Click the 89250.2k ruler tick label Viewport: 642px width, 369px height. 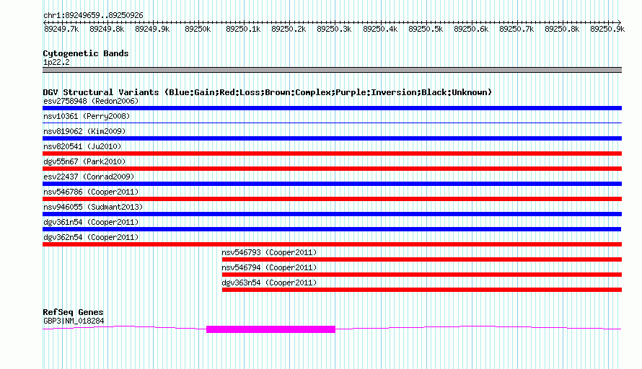[x=289, y=29]
